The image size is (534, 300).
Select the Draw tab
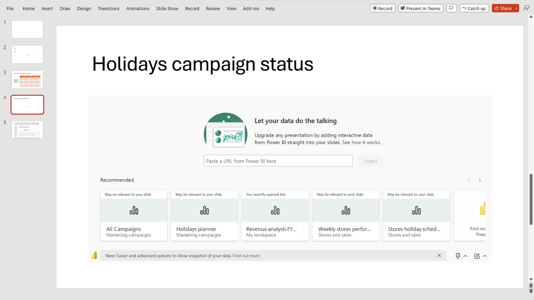(x=65, y=8)
